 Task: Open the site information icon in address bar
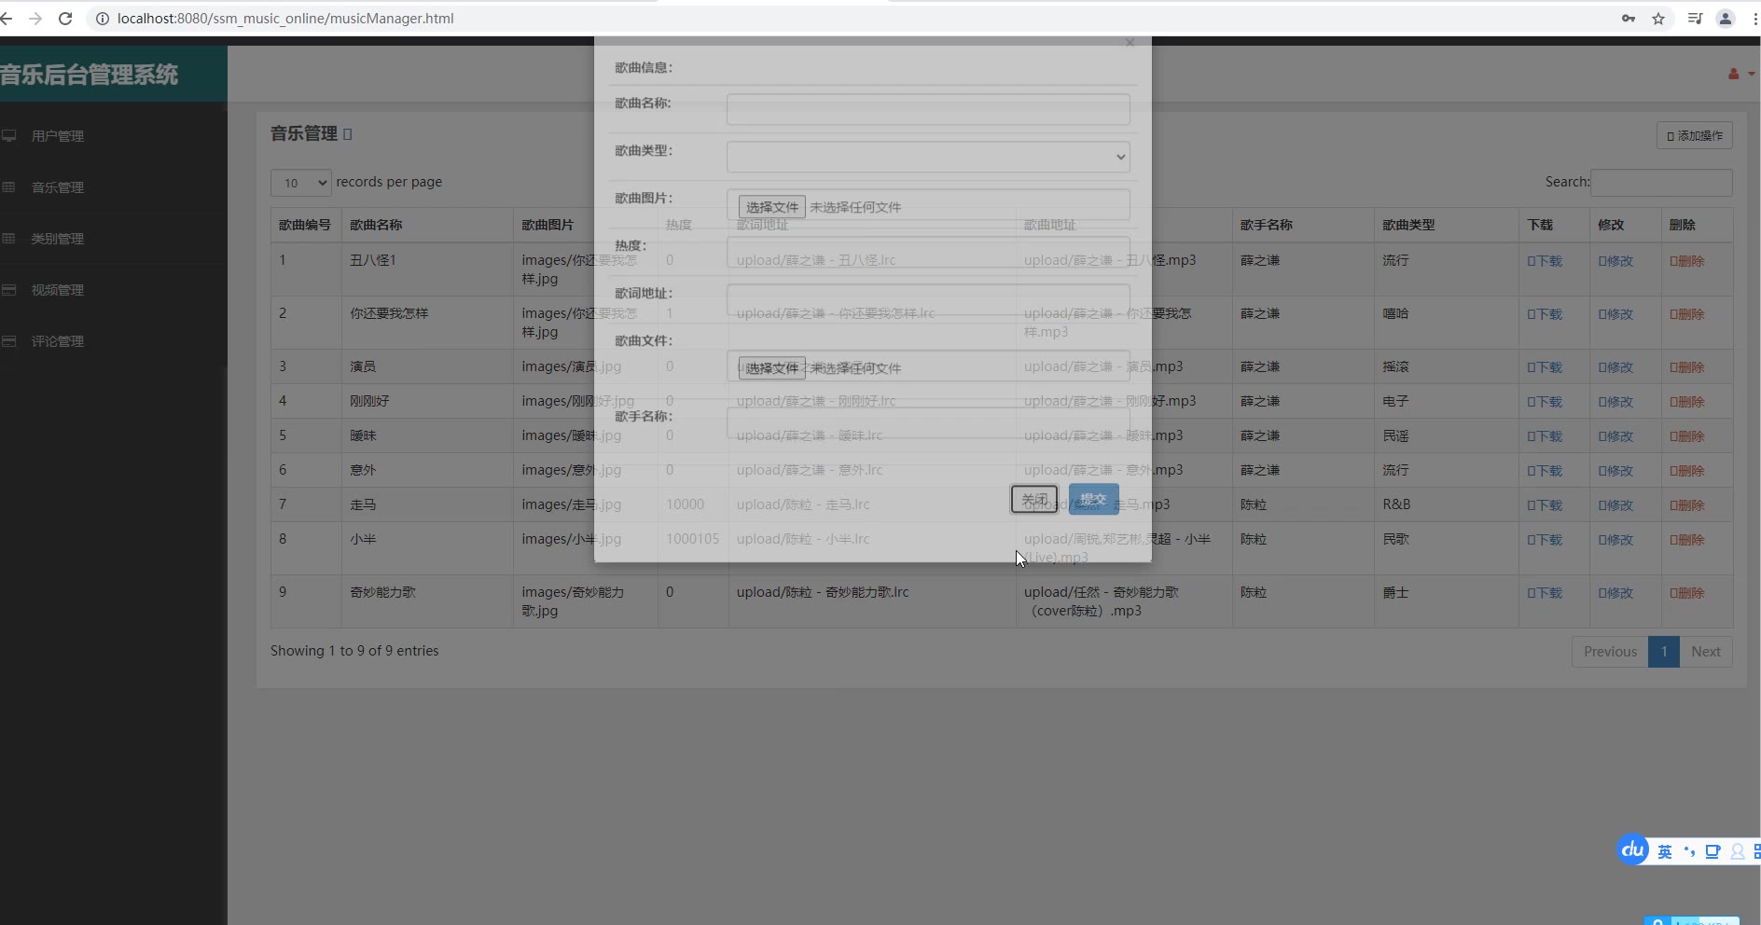tap(103, 19)
